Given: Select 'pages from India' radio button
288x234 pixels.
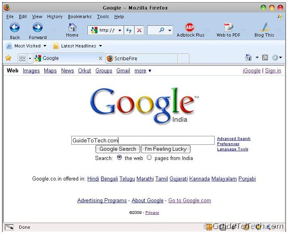Looking at the screenshot, I should pos(149,158).
